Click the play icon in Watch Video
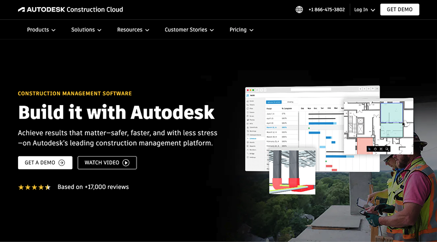The image size is (437, 242). click(x=126, y=163)
